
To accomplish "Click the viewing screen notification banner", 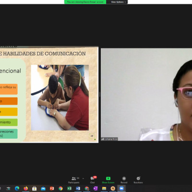I will (85, 2).
